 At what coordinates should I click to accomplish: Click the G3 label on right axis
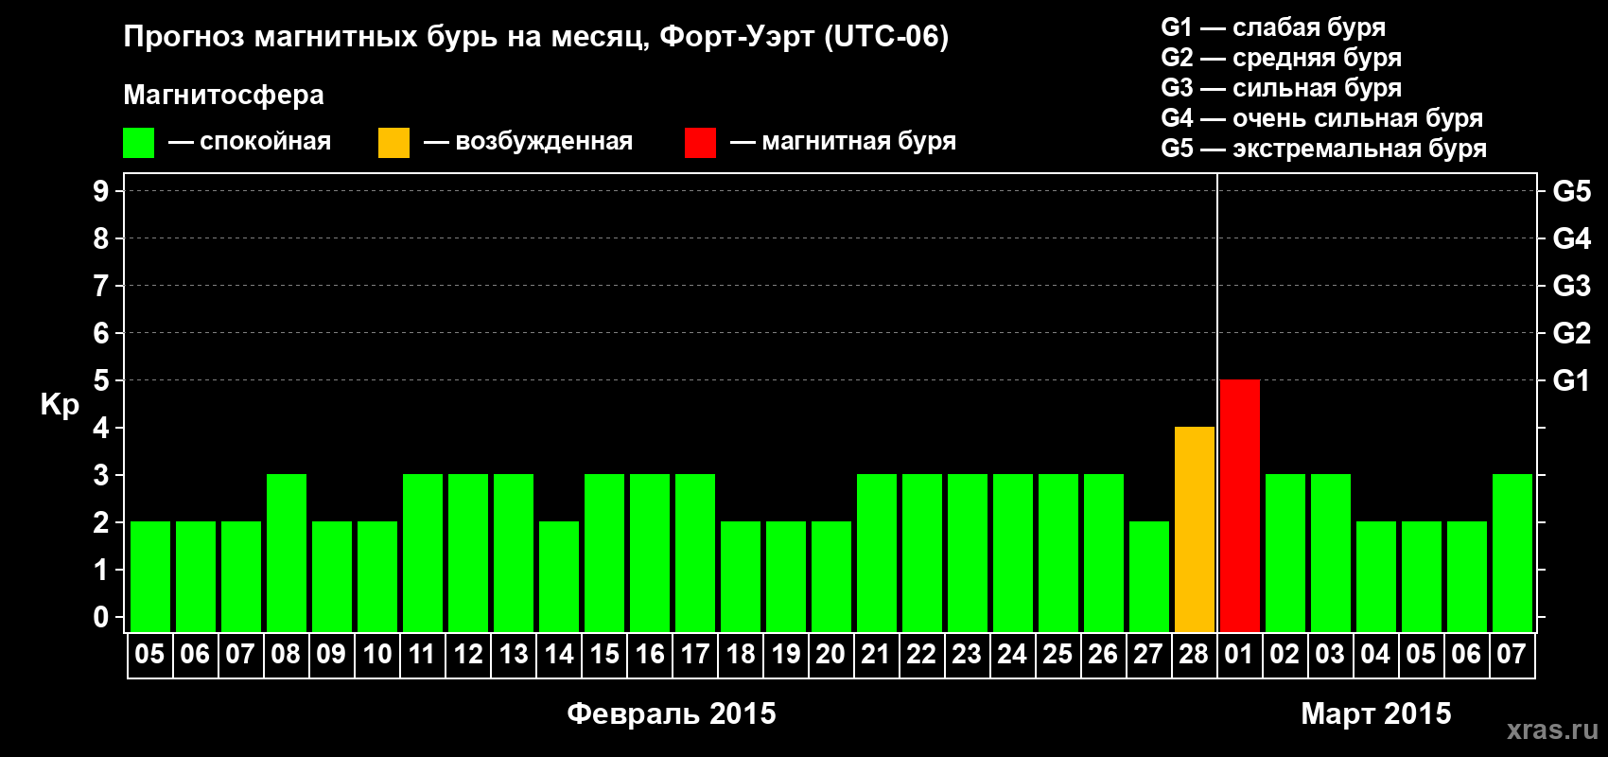coord(1572,286)
